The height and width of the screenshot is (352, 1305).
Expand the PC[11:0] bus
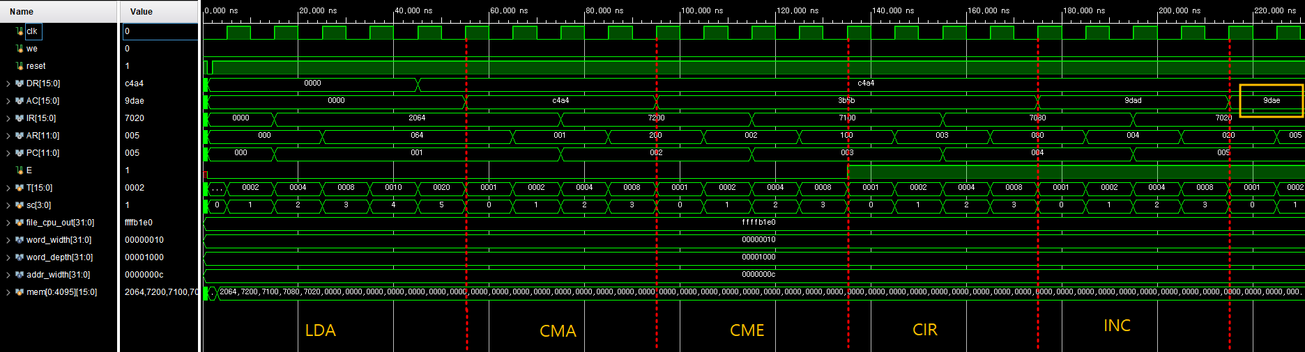[x=8, y=153]
